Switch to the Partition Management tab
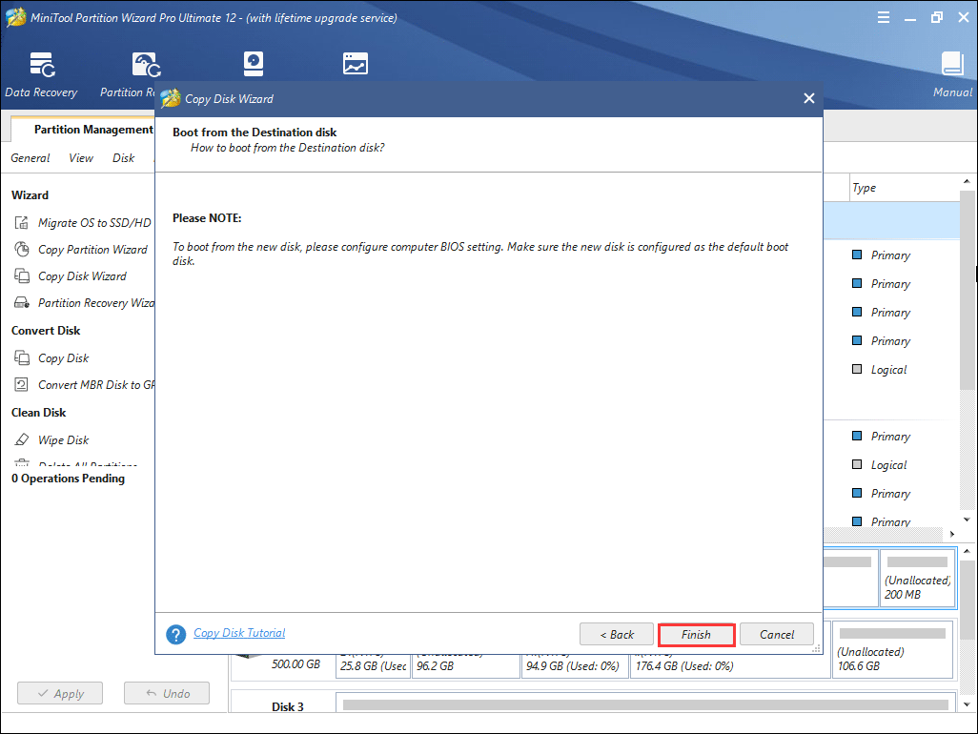Viewport: 978px width, 734px height. pyautogui.click(x=92, y=129)
